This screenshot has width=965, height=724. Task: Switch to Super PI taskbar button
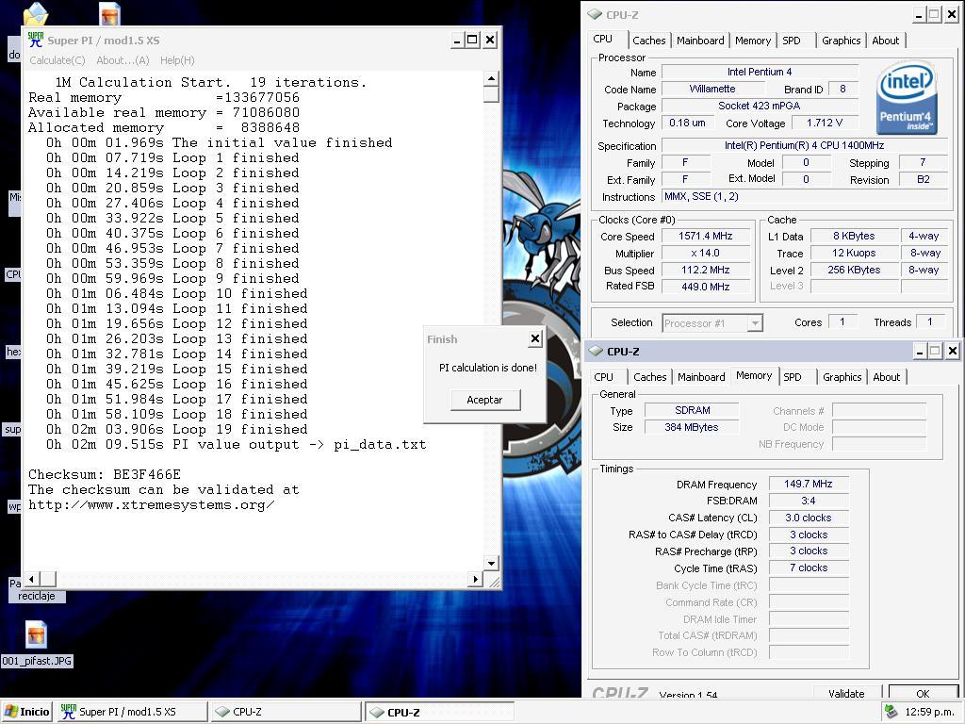[132, 712]
